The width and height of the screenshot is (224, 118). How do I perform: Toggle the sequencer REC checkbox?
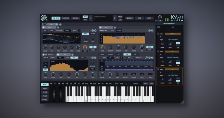[127, 58]
